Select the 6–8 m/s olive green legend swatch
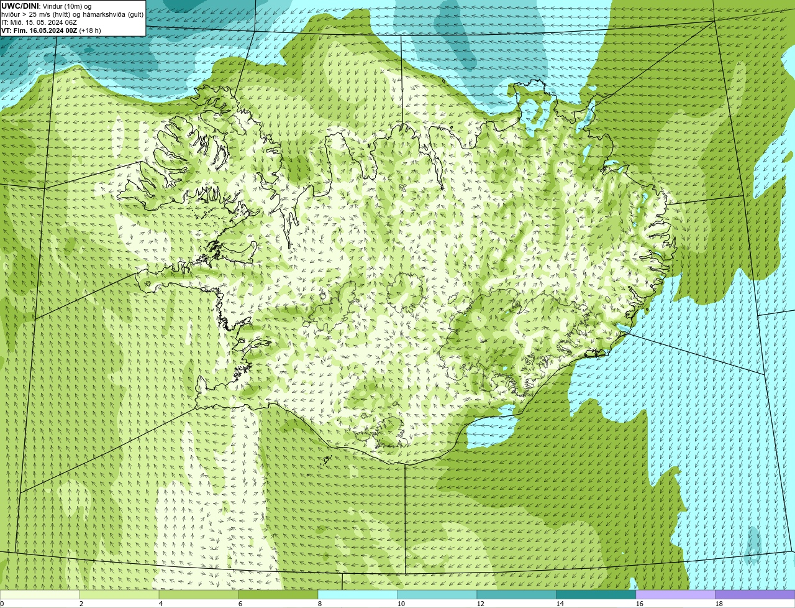 point(278,594)
